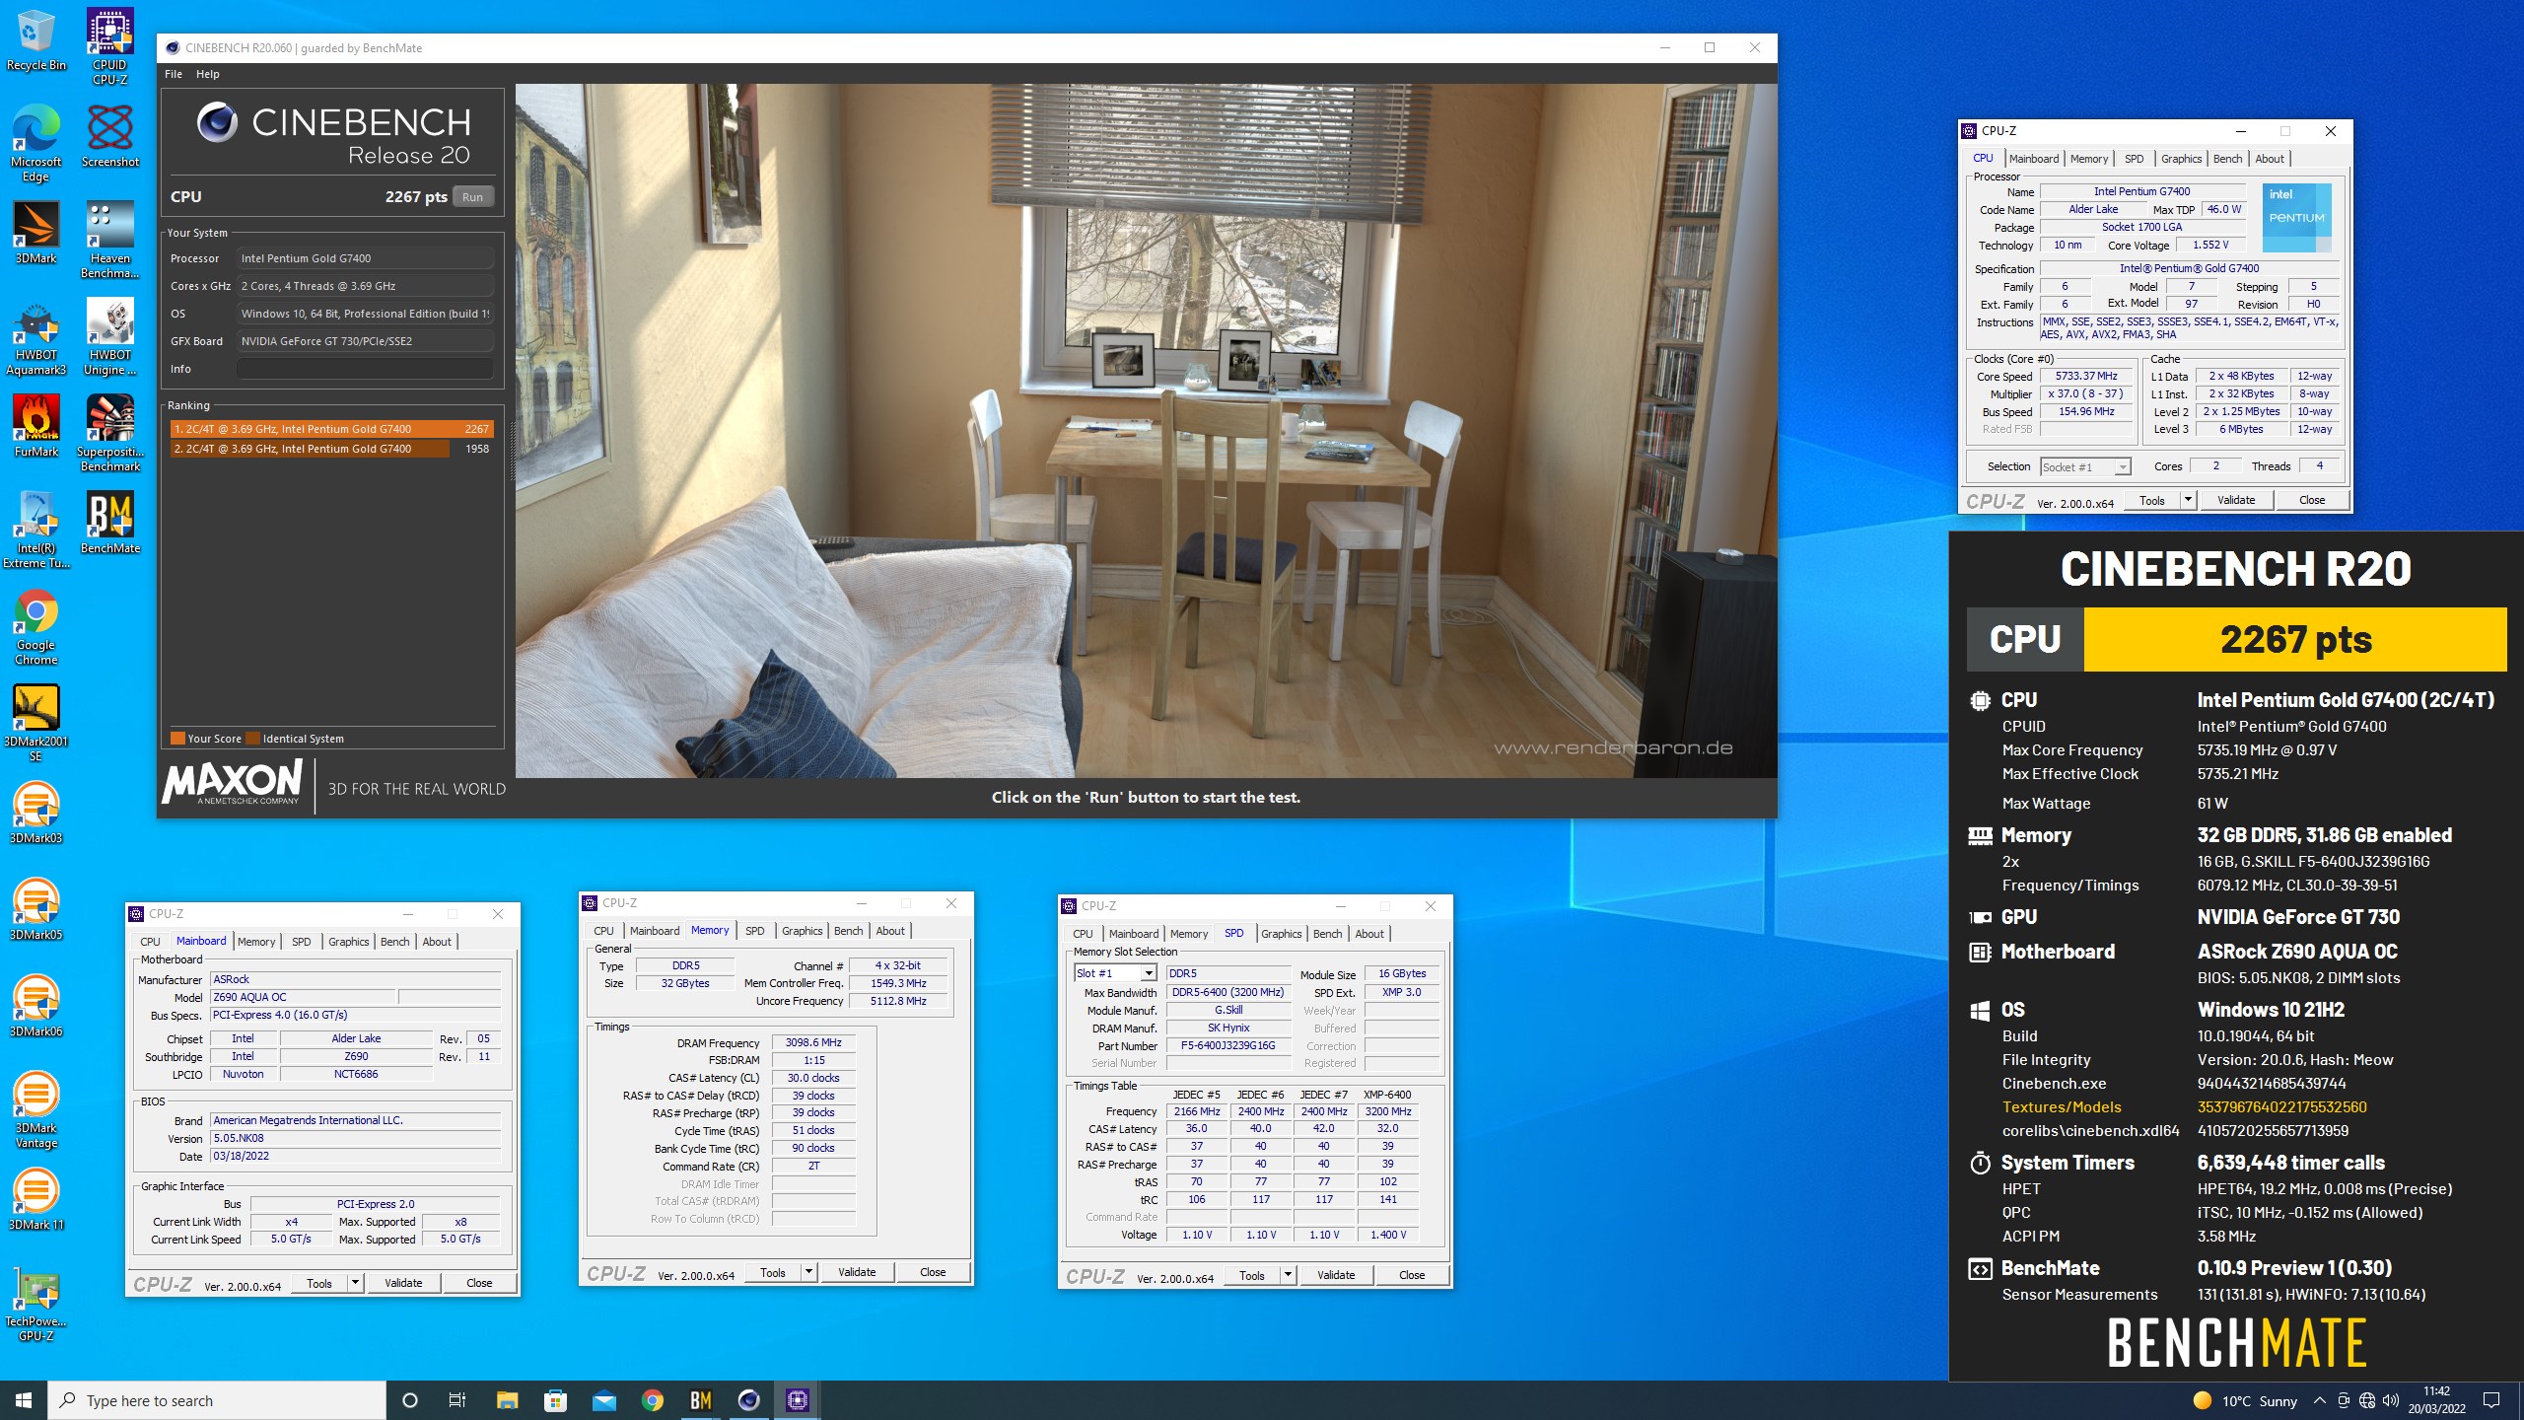Click Validate in SPD CPU-Z window
This screenshot has width=2524, height=1420.
[x=1336, y=1275]
